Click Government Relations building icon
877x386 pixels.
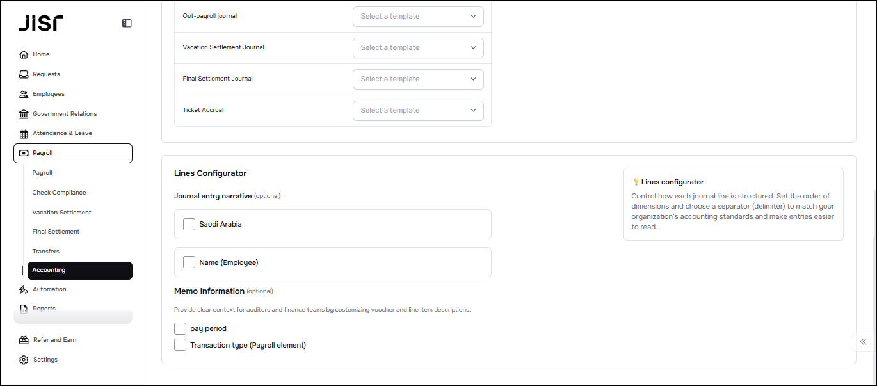(24, 114)
